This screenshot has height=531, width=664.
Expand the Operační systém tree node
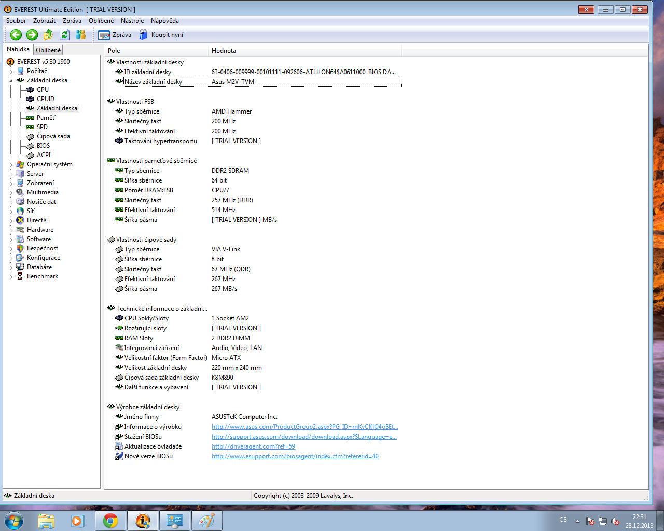click(x=11, y=165)
